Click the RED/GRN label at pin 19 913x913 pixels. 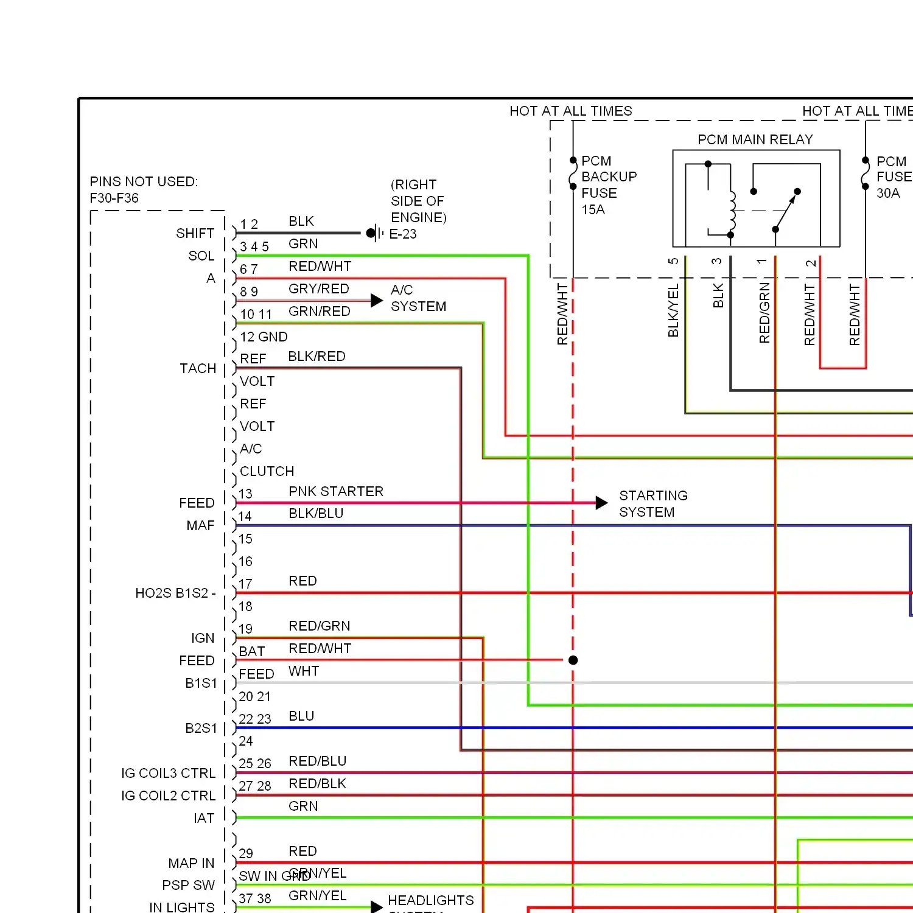pos(320,626)
